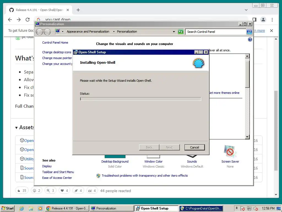Launch Internet Explorer from quick launch
This screenshot has width=282, height=212.
tap(21, 208)
